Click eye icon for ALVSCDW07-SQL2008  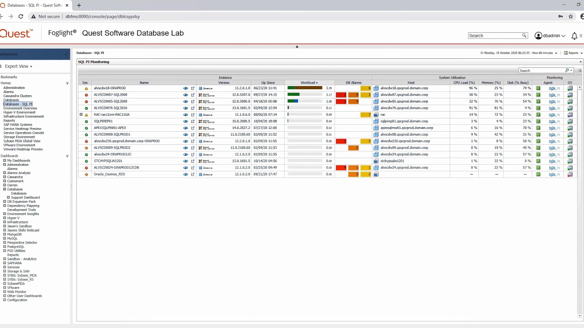(186, 95)
